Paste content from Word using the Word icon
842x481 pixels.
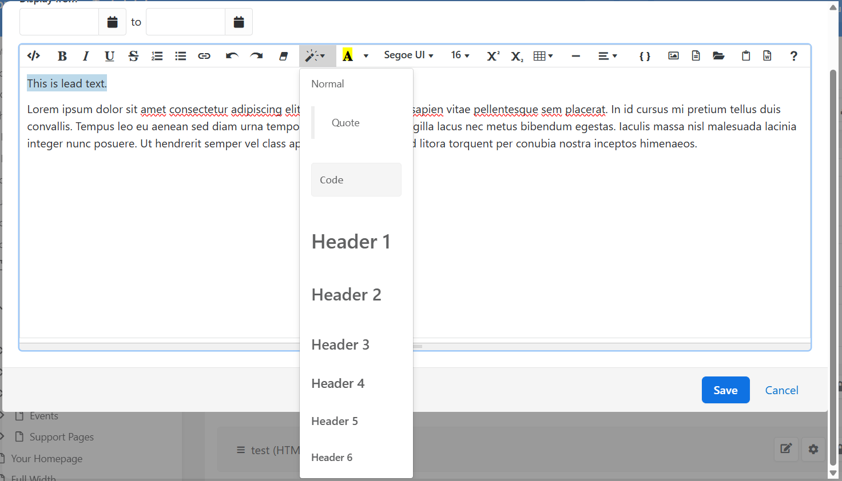766,55
